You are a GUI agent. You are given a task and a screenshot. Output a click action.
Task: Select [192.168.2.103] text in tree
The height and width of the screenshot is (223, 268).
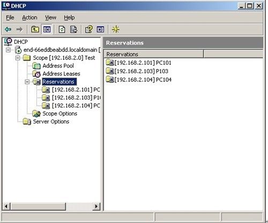(76, 98)
